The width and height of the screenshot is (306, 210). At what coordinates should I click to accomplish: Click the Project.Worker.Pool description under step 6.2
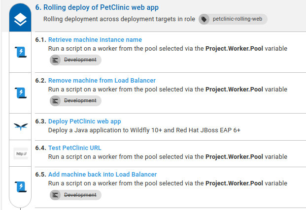[x=168, y=90]
